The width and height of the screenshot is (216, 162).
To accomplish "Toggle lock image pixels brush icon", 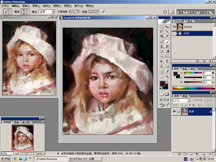I will point(186,105).
